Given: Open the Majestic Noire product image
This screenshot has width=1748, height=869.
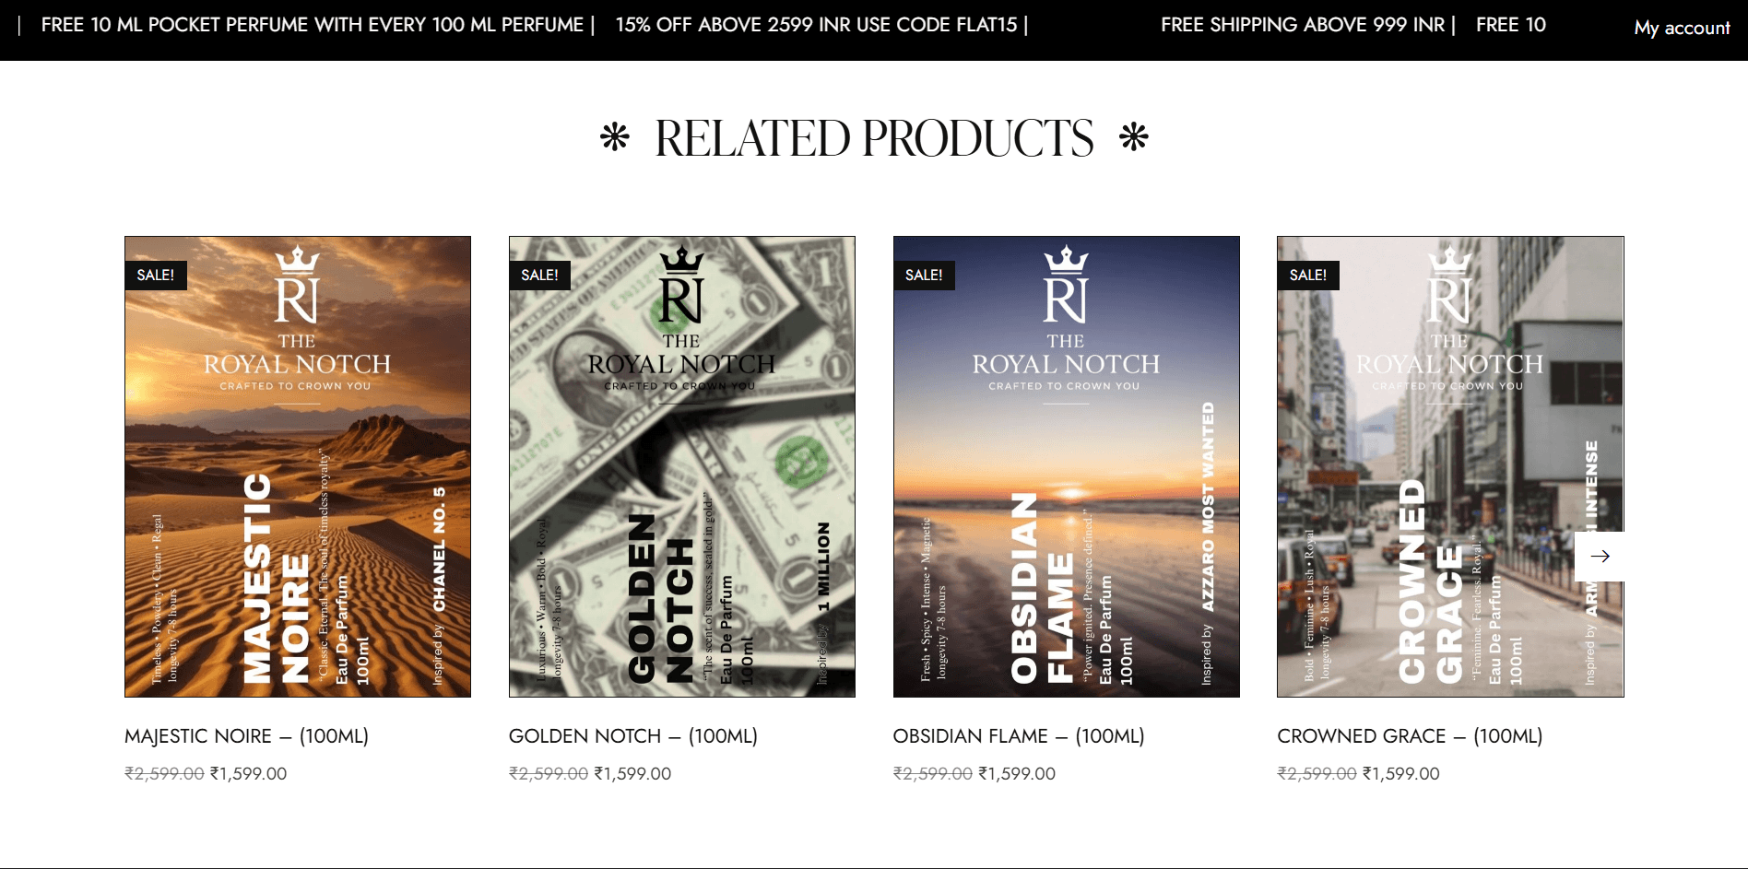Looking at the screenshot, I should [x=298, y=466].
